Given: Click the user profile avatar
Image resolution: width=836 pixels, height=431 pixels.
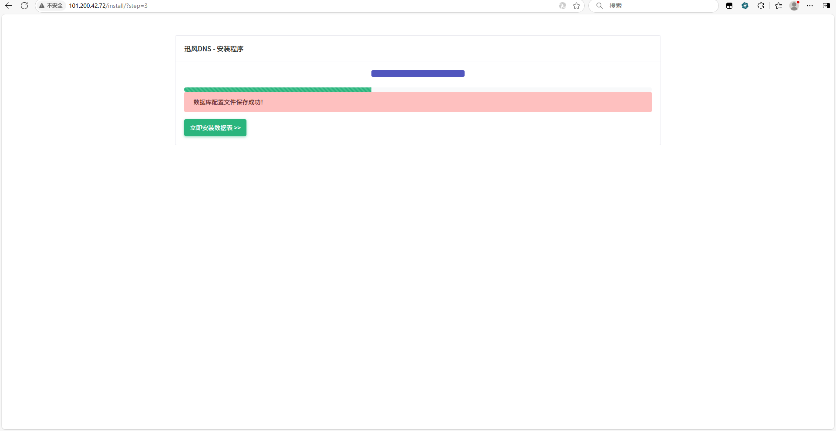Looking at the screenshot, I should pyautogui.click(x=794, y=6).
